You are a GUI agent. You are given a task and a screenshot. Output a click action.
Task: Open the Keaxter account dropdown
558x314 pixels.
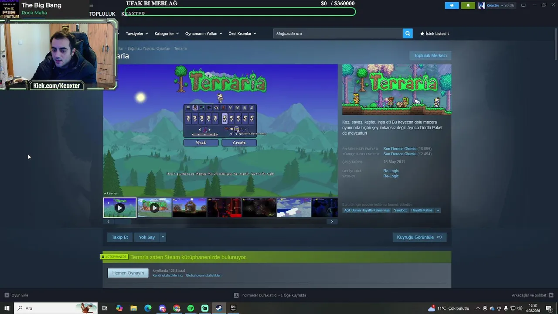[x=497, y=5]
